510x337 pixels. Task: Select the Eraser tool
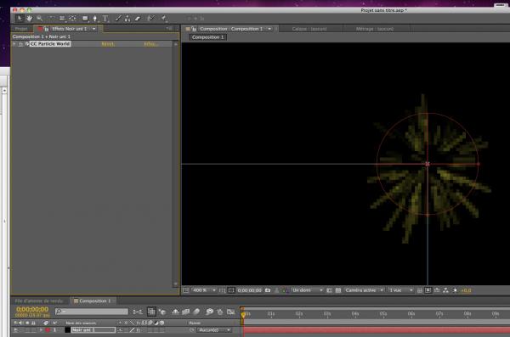(138, 19)
